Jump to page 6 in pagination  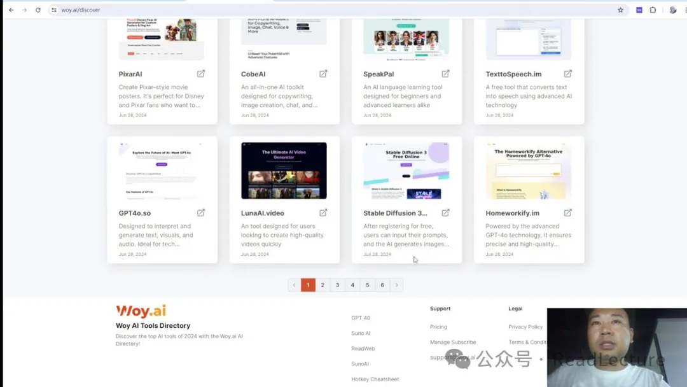coord(382,285)
